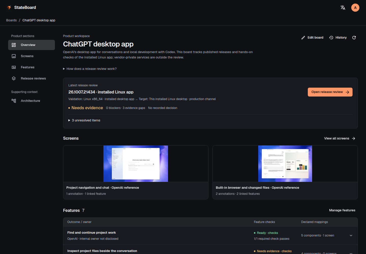Viewport: 366px width, 254px height.
Task: Click the "Find and continue project work" title
Action: 91,233
